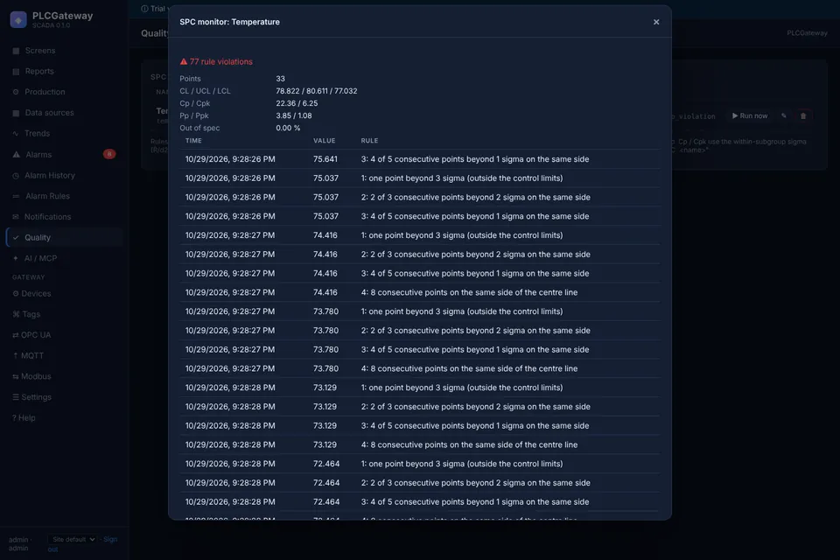Click the Alarm History clock icon
The image size is (840, 560).
pos(16,175)
